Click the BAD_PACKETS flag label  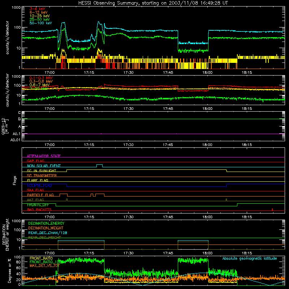39,210
